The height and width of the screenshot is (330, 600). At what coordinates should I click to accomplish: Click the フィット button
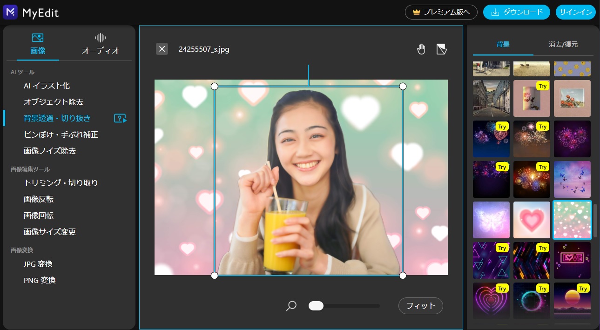tap(421, 306)
